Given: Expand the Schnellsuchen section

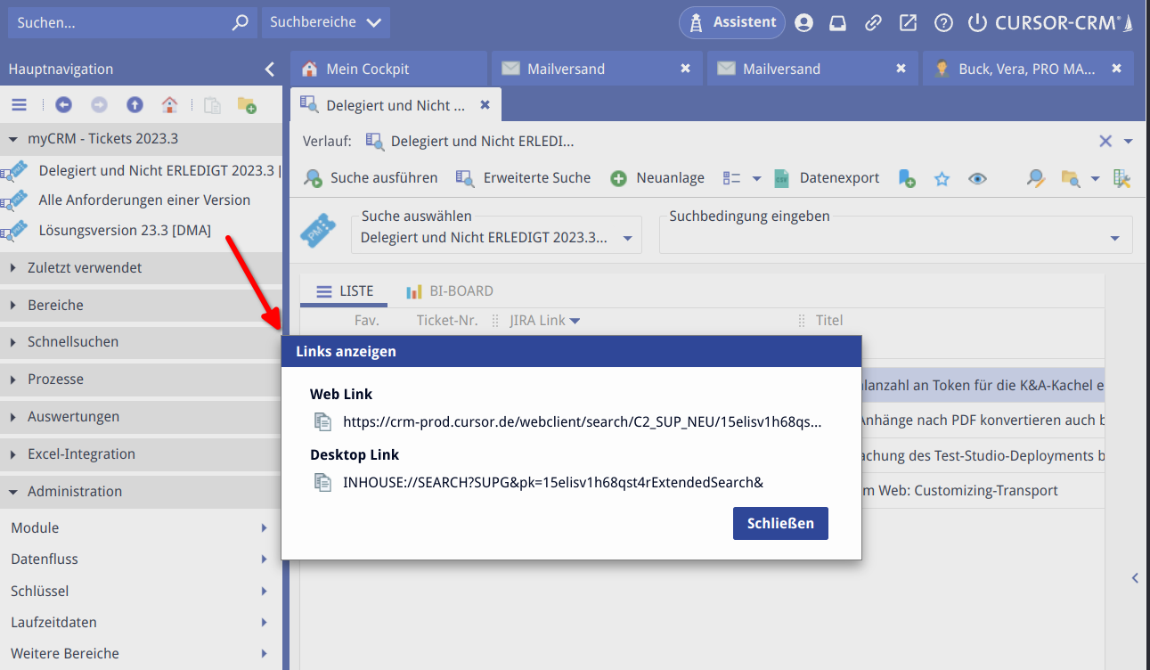Looking at the screenshot, I should click(x=73, y=341).
